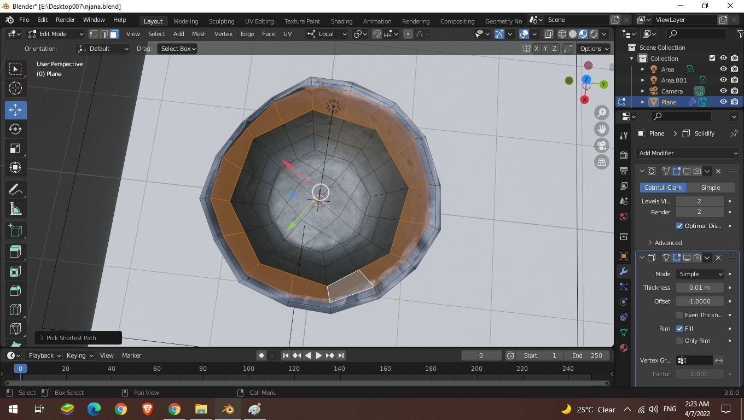Select the Rotate tool
This screenshot has width=744, height=420.
(15, 129)
